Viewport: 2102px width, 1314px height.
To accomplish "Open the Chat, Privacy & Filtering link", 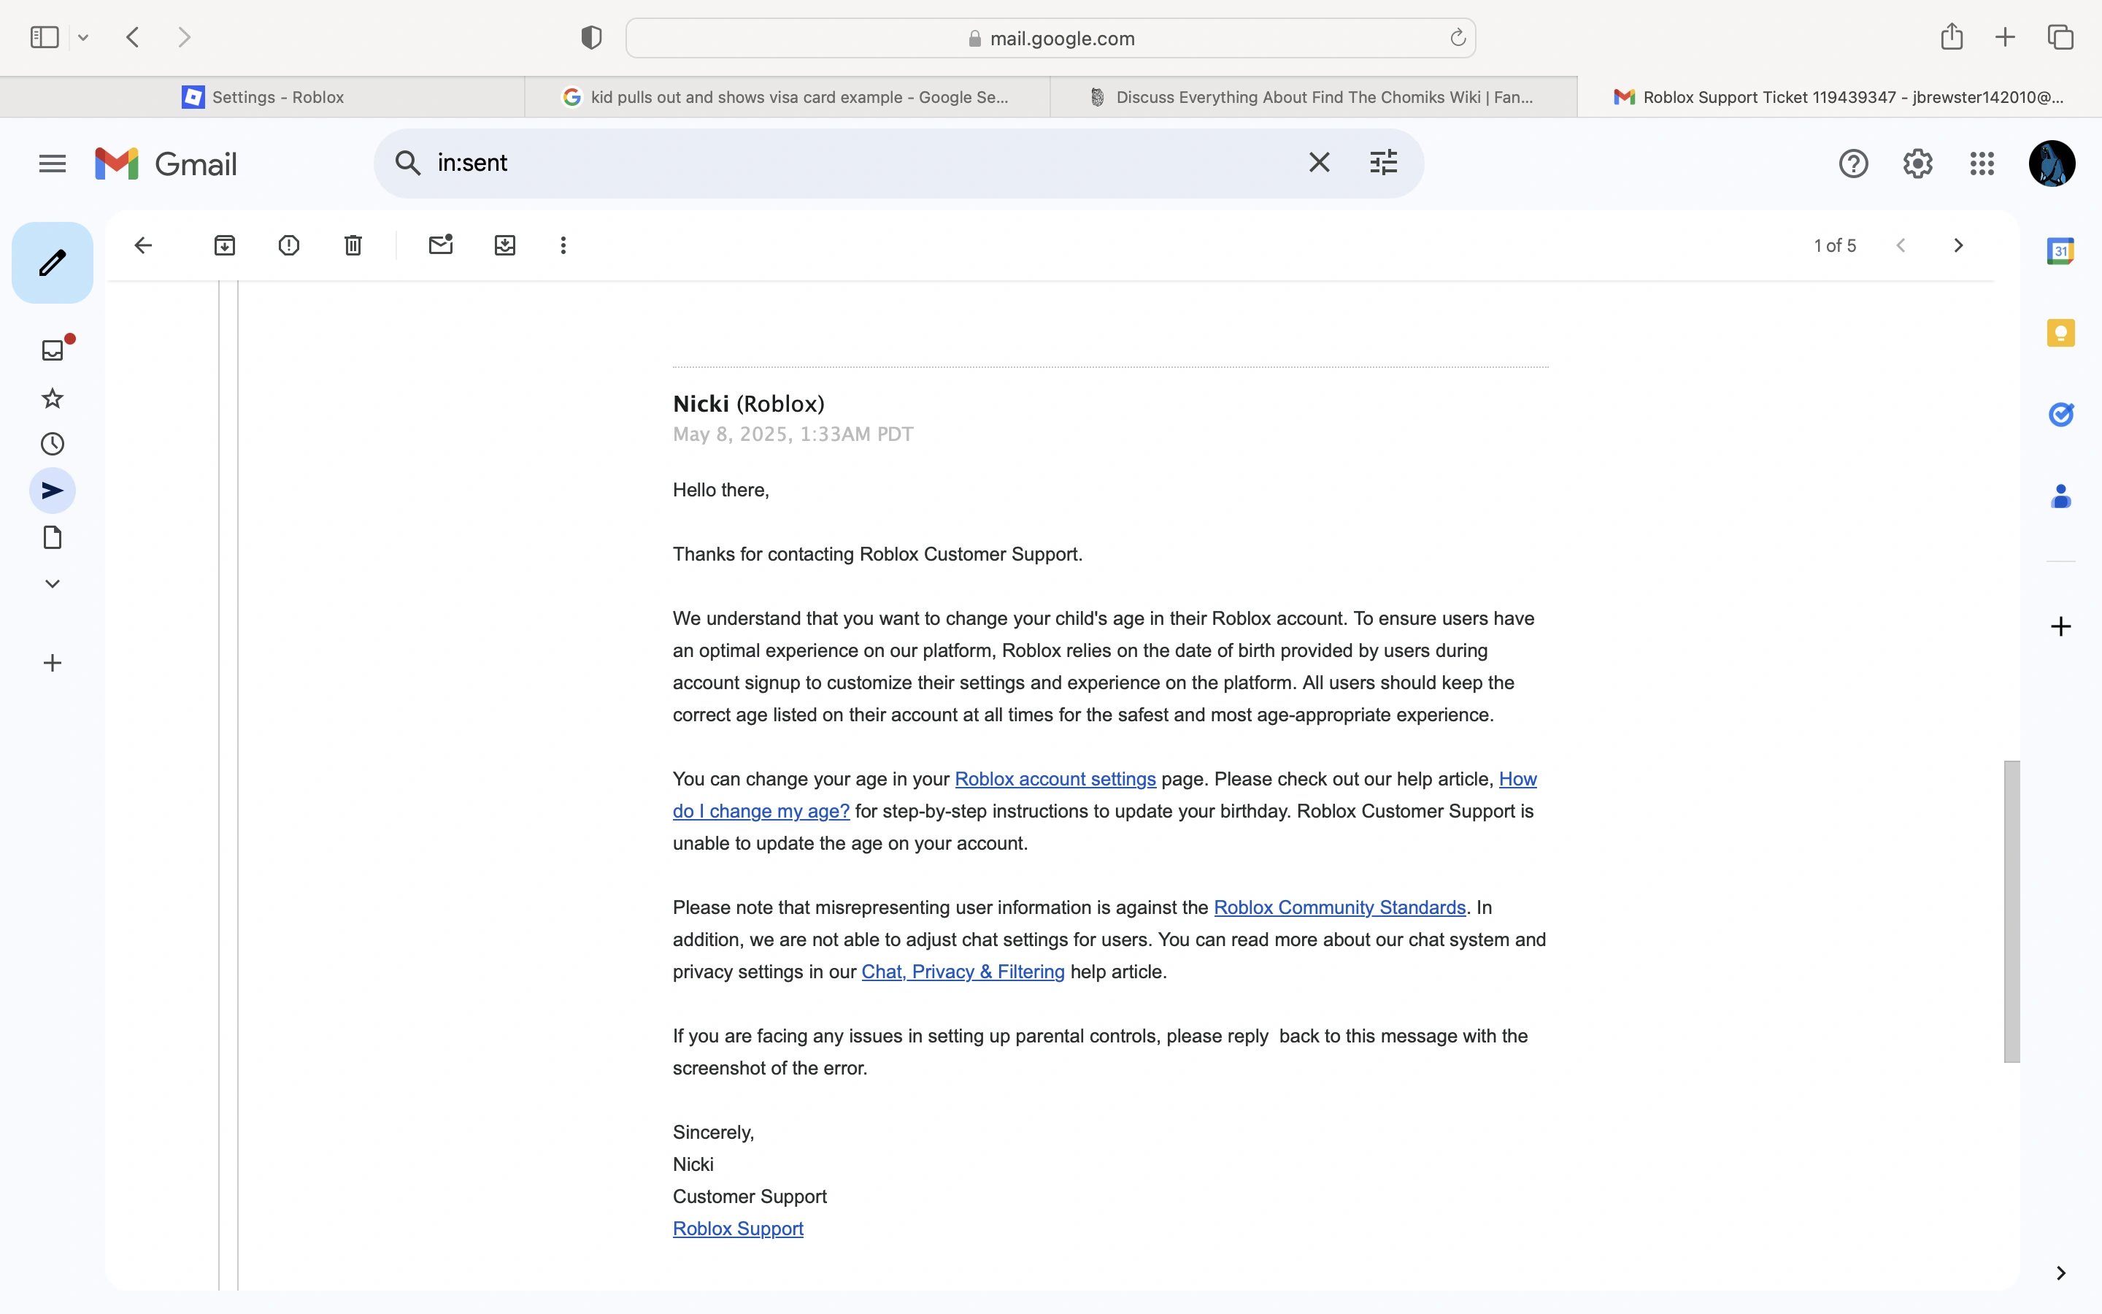I will point(963,972).
